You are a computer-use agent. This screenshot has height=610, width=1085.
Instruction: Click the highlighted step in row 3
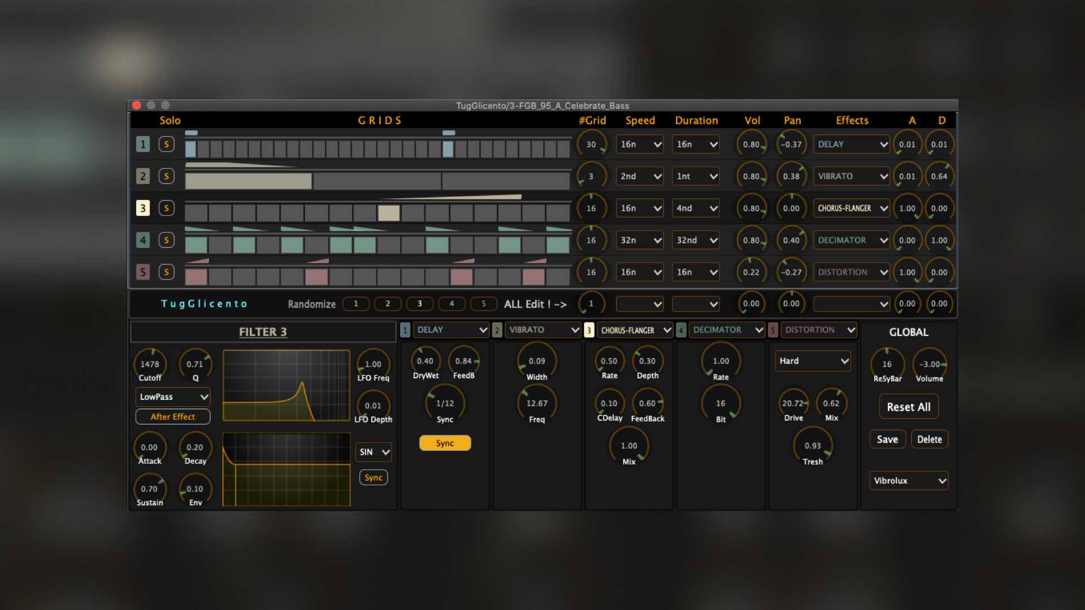389,213
